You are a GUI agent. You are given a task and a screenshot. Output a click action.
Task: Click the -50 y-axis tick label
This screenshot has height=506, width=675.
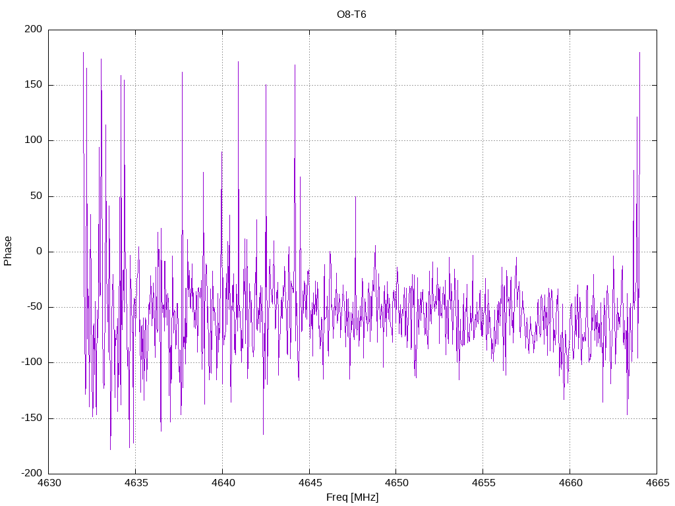[x=35, y=307]
